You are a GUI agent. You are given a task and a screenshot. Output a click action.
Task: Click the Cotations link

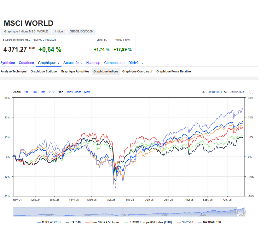tap(26, 63)
